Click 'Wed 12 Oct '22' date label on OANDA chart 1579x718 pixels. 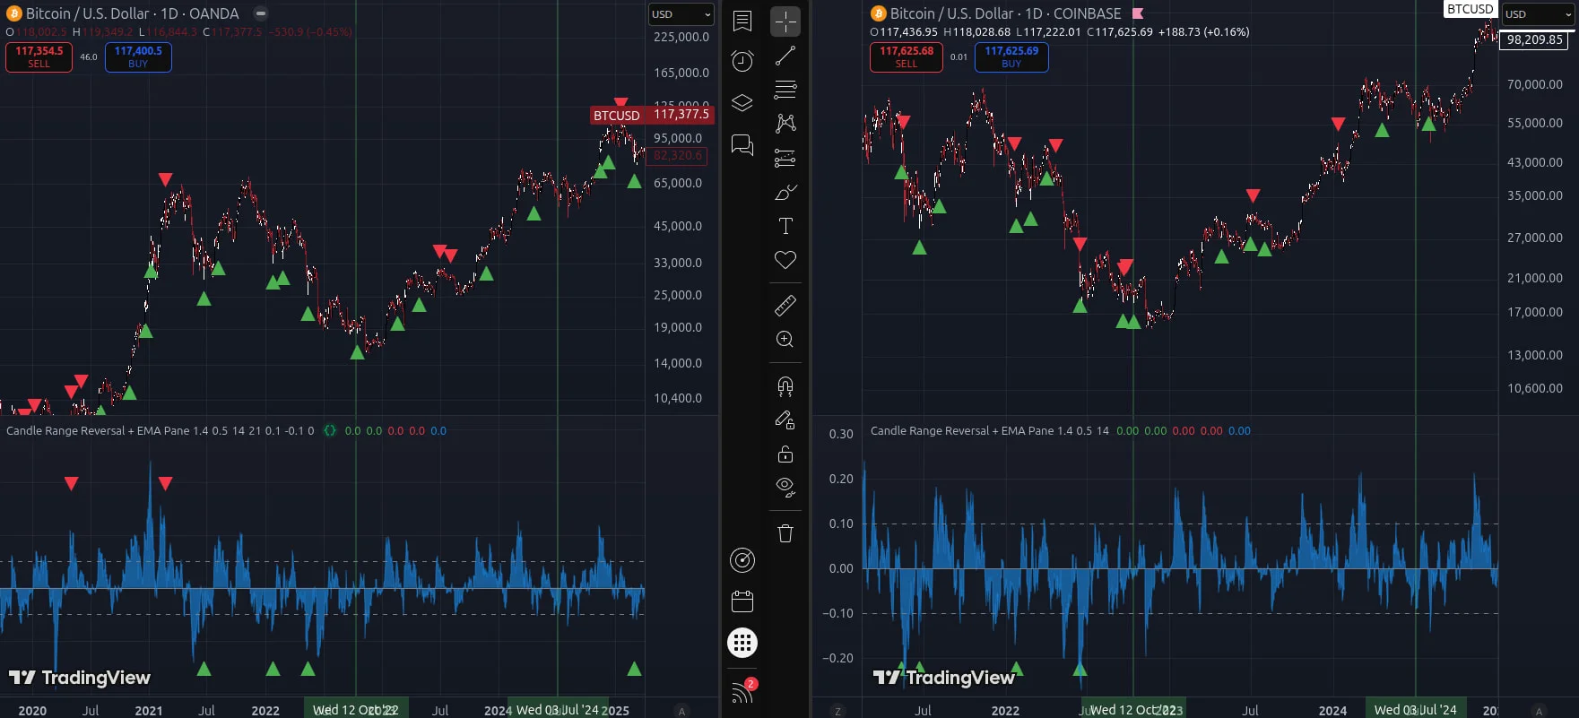click(x=355, y=710)
